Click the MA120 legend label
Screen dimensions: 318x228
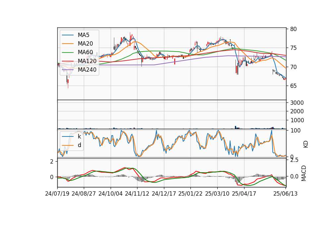(87, 61)
